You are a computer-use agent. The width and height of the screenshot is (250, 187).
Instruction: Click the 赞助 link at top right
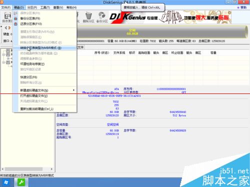point(243,7)
